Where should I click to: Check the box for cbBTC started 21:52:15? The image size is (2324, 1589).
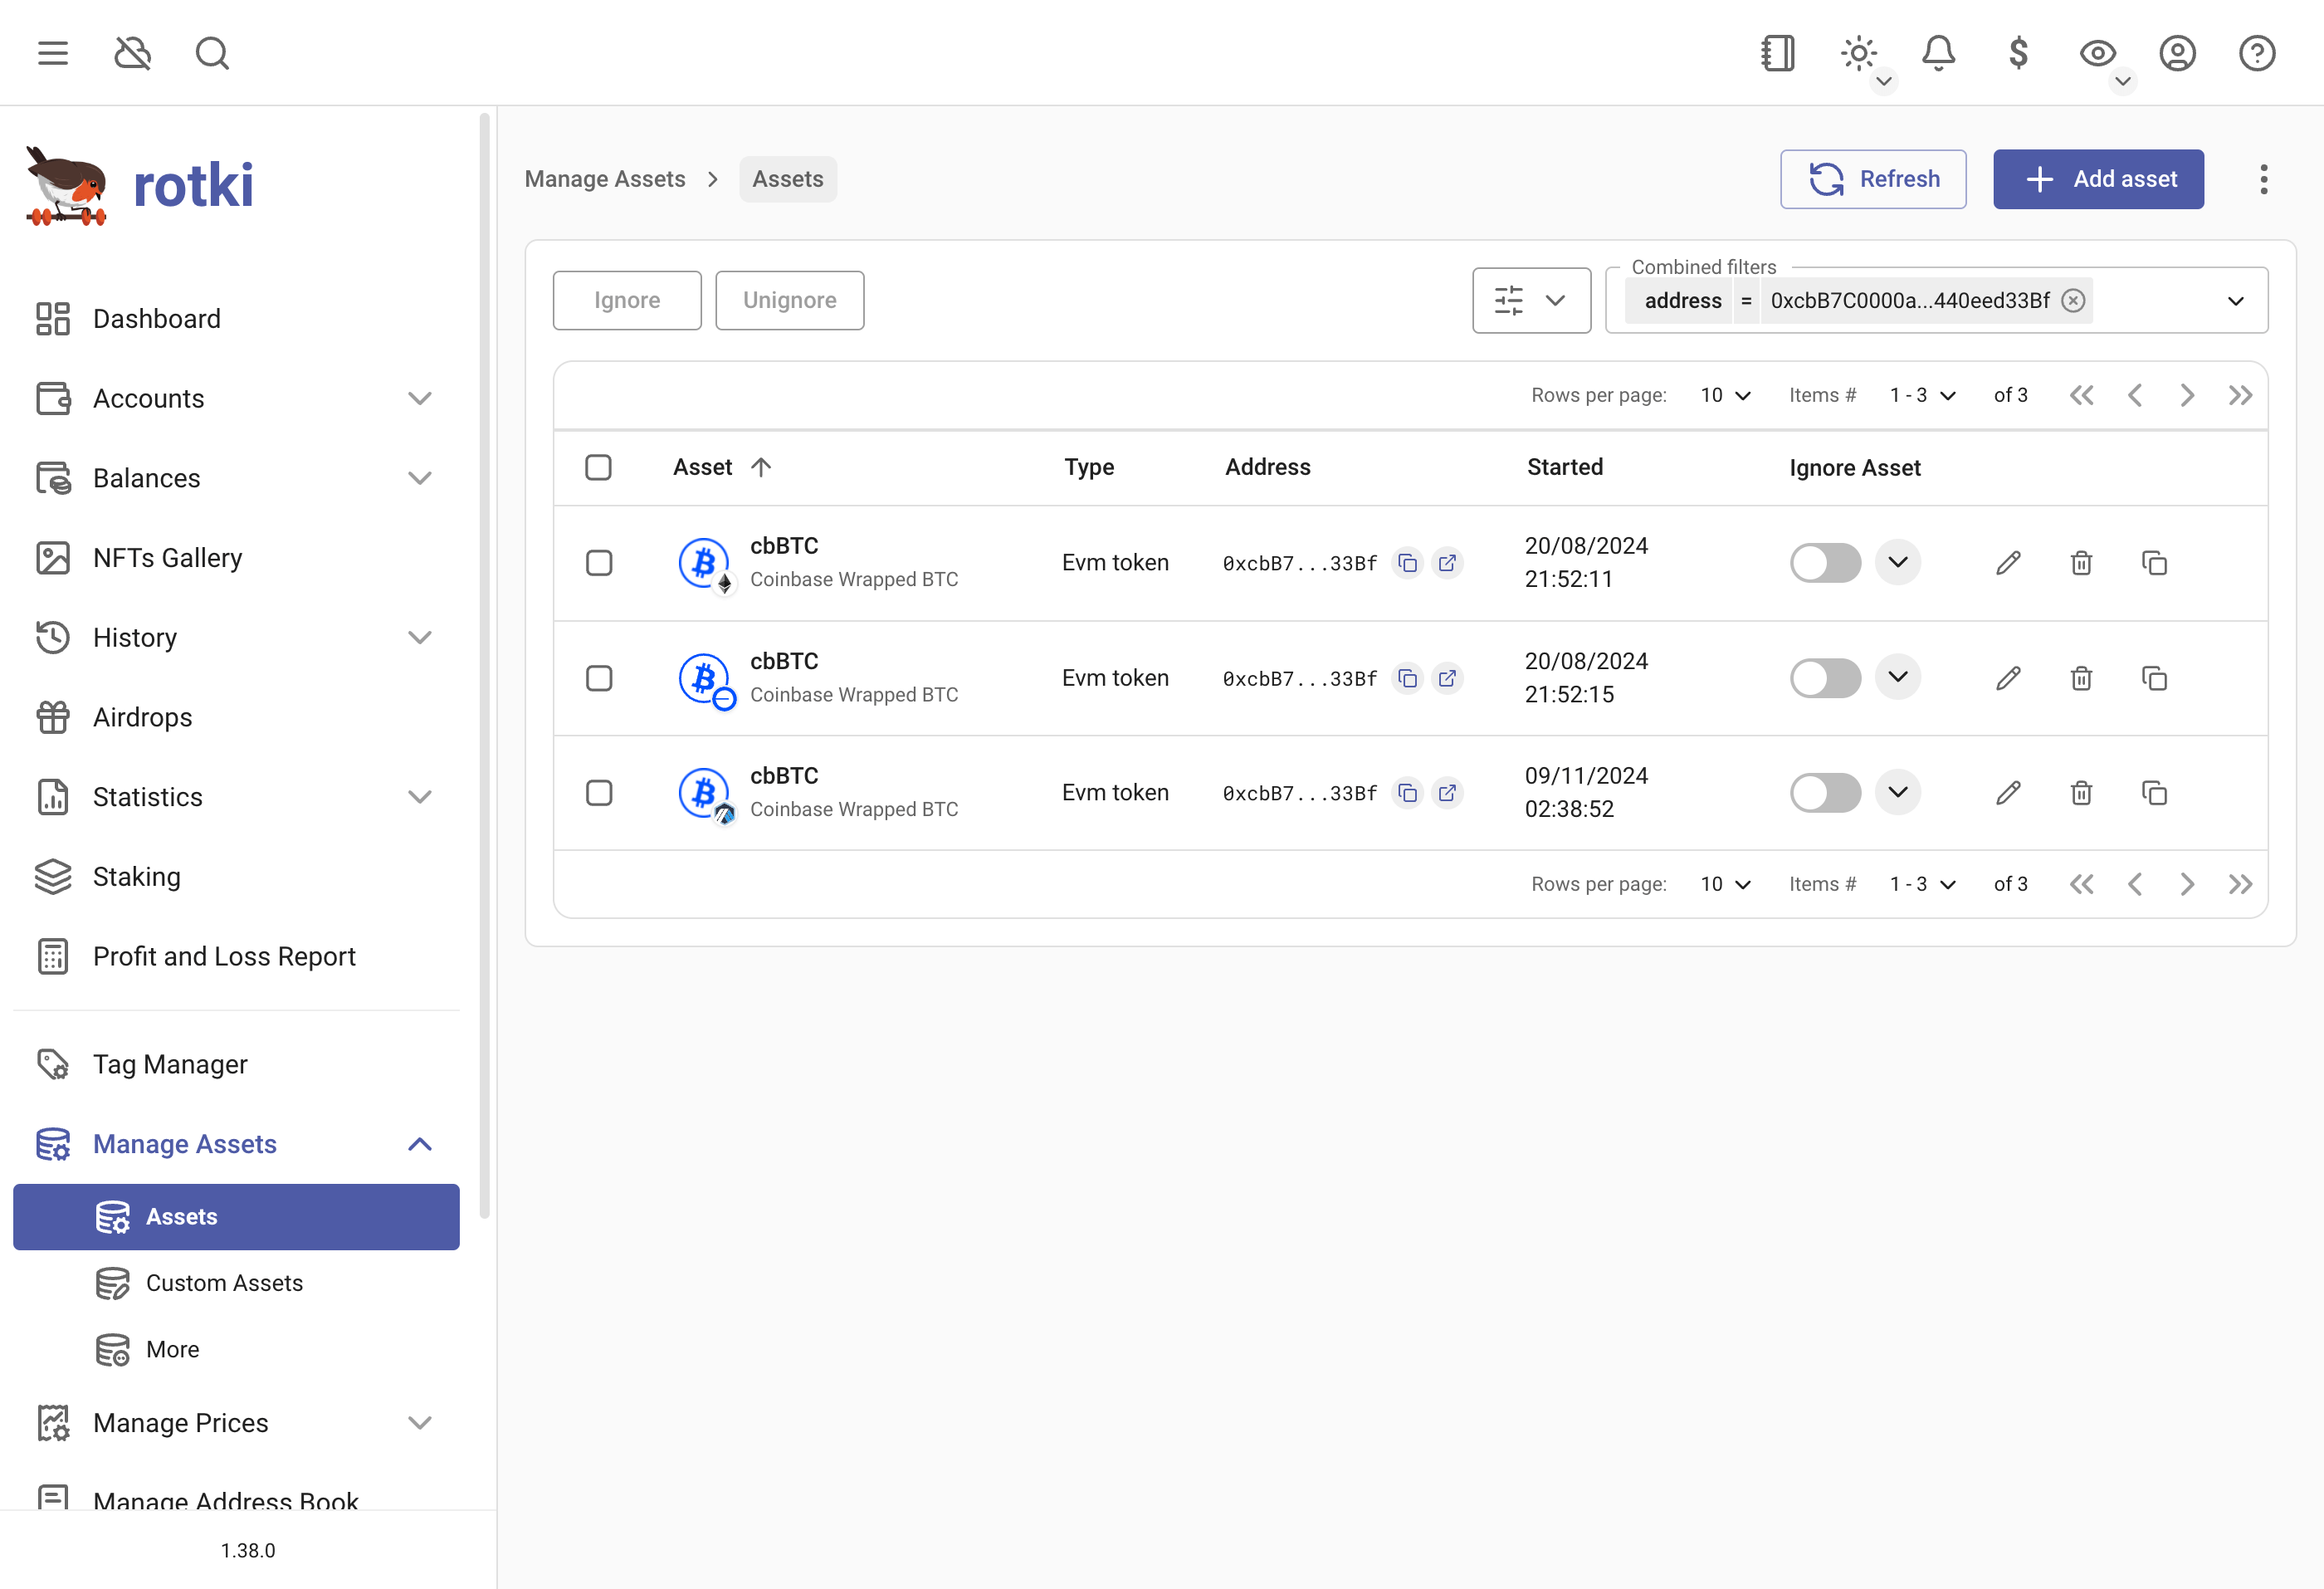click(x=598, y=679)
